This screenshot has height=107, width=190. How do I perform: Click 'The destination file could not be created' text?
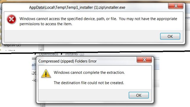click(89, 83)
